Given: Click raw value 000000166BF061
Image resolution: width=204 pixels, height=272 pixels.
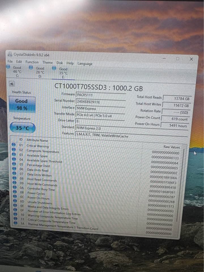Looking at the screenshot, I should click(162, 192).
